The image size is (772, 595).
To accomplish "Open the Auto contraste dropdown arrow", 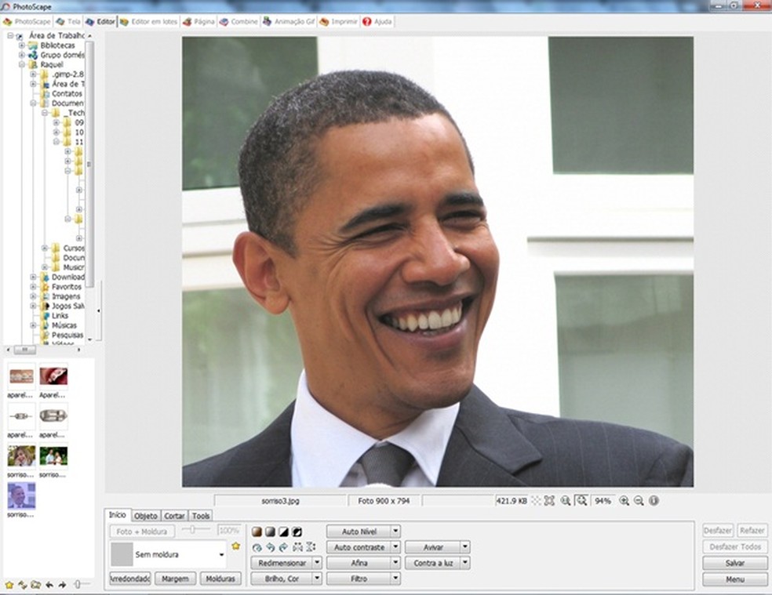I will coord(395,547).
